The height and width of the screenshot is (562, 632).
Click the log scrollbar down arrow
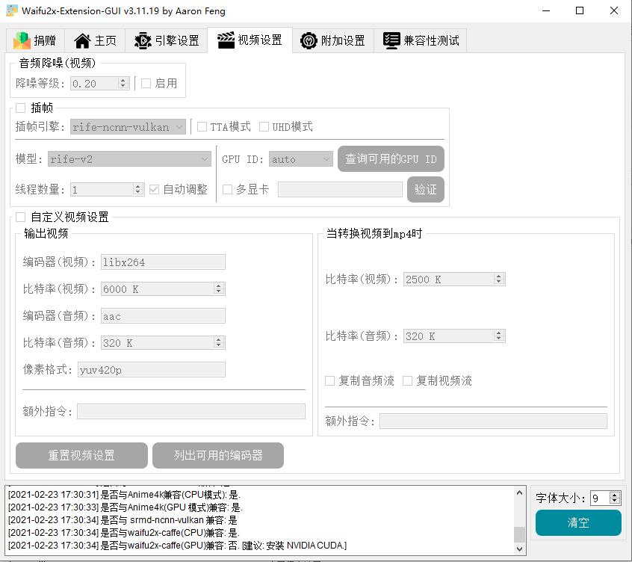coord(519,549)
